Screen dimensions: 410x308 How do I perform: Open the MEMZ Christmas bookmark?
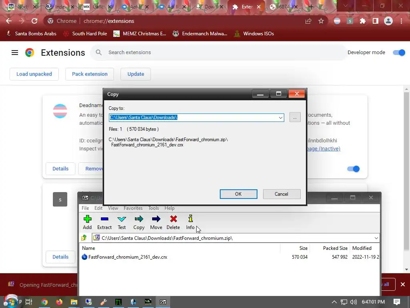tap(140, 34)
